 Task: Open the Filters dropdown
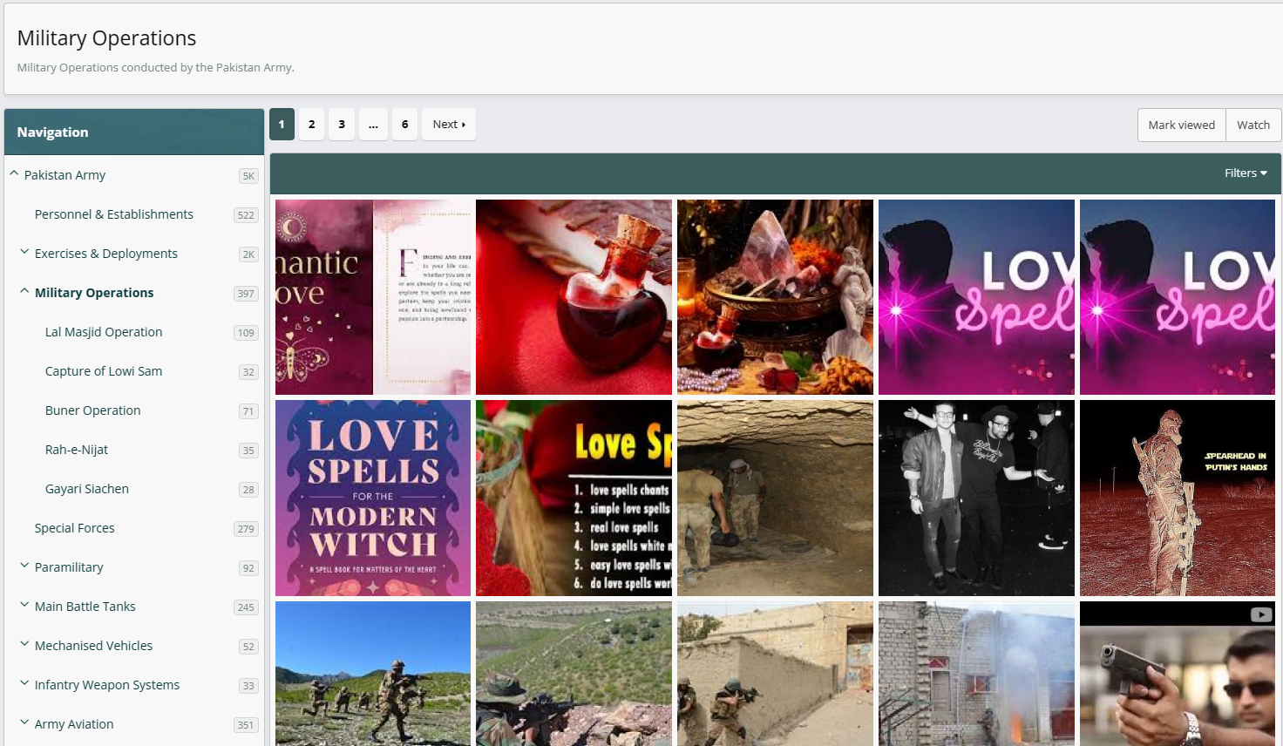(x=1246, y=173)
